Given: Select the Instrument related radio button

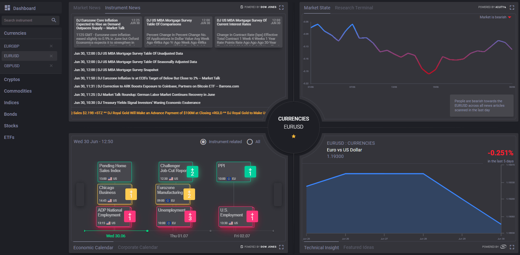Looking at the screenshot, I should [x=203, y=142].
